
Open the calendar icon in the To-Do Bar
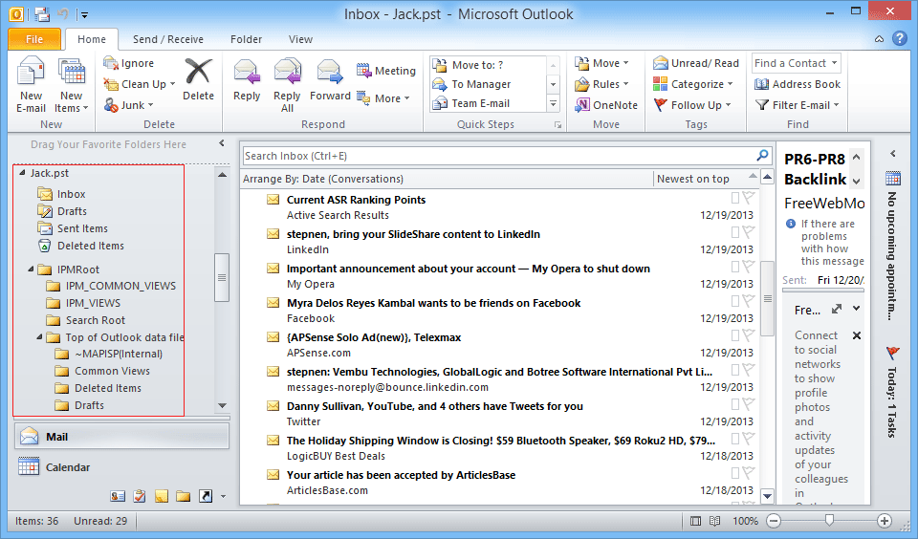click(x=893, y=178)
